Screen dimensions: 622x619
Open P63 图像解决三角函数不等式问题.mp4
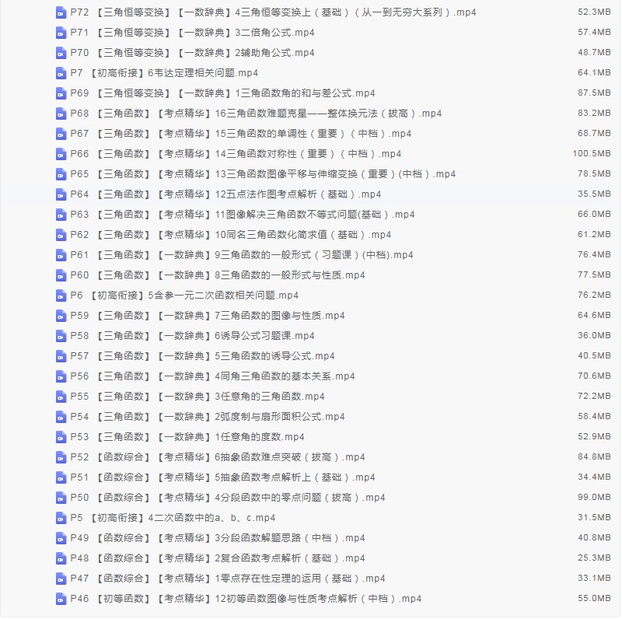(x=243, y=215)
